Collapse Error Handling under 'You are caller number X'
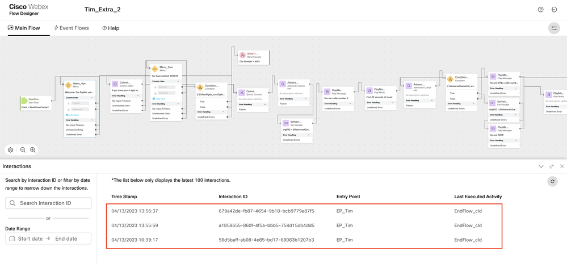The image size is (567, 265). [350, 104]
